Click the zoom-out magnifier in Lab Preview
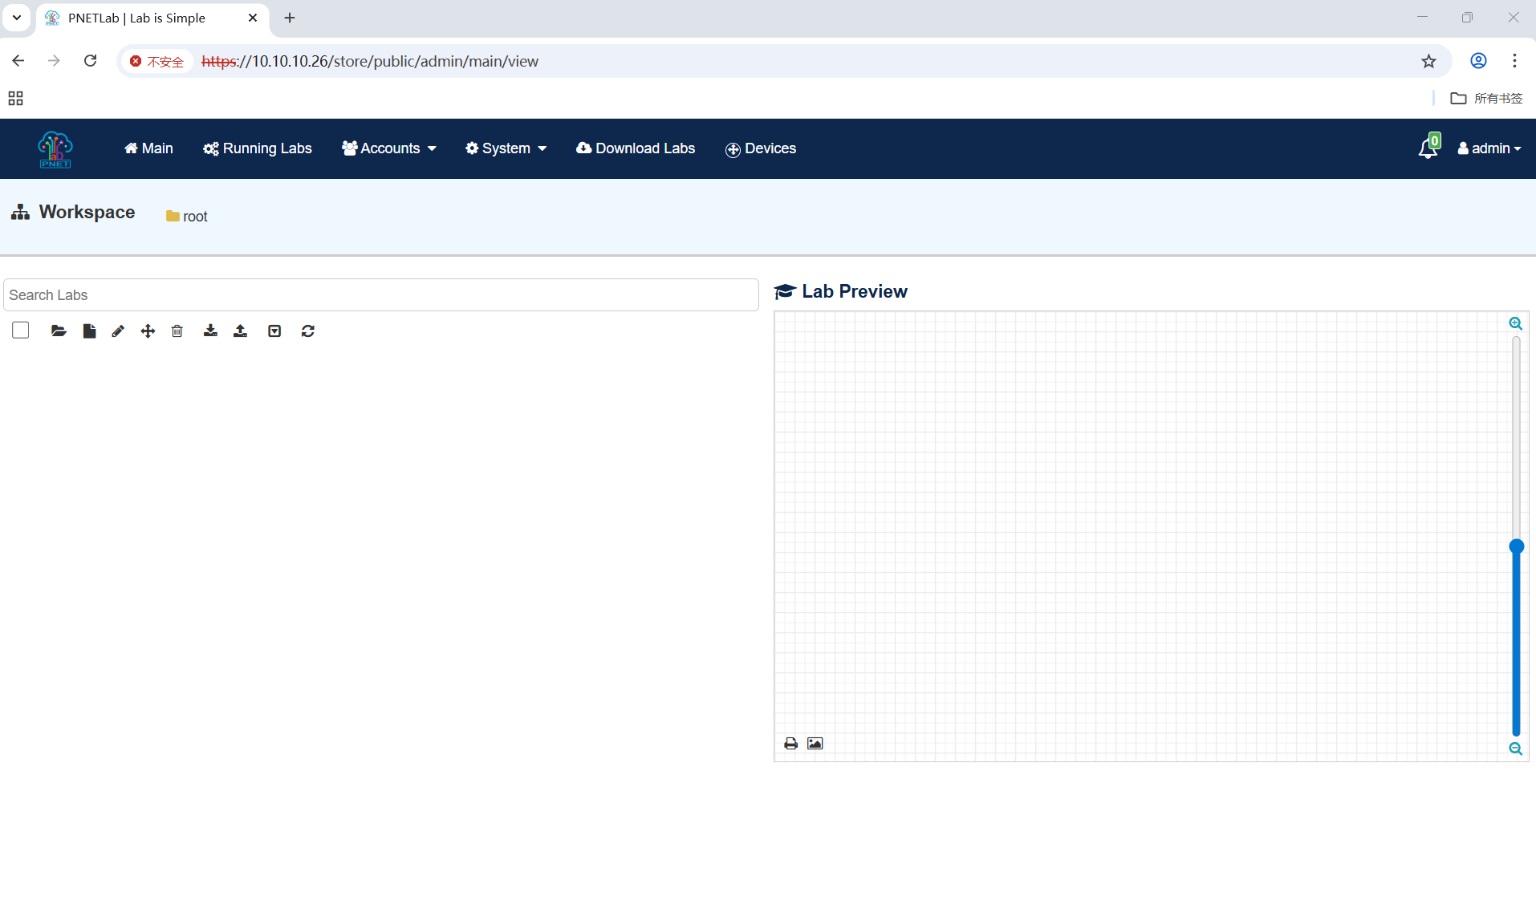The image size is (1536, 905). [x=1515, y=749]
